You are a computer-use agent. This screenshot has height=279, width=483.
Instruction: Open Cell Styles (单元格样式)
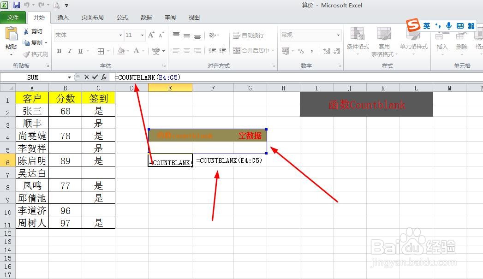coord(414,41)
